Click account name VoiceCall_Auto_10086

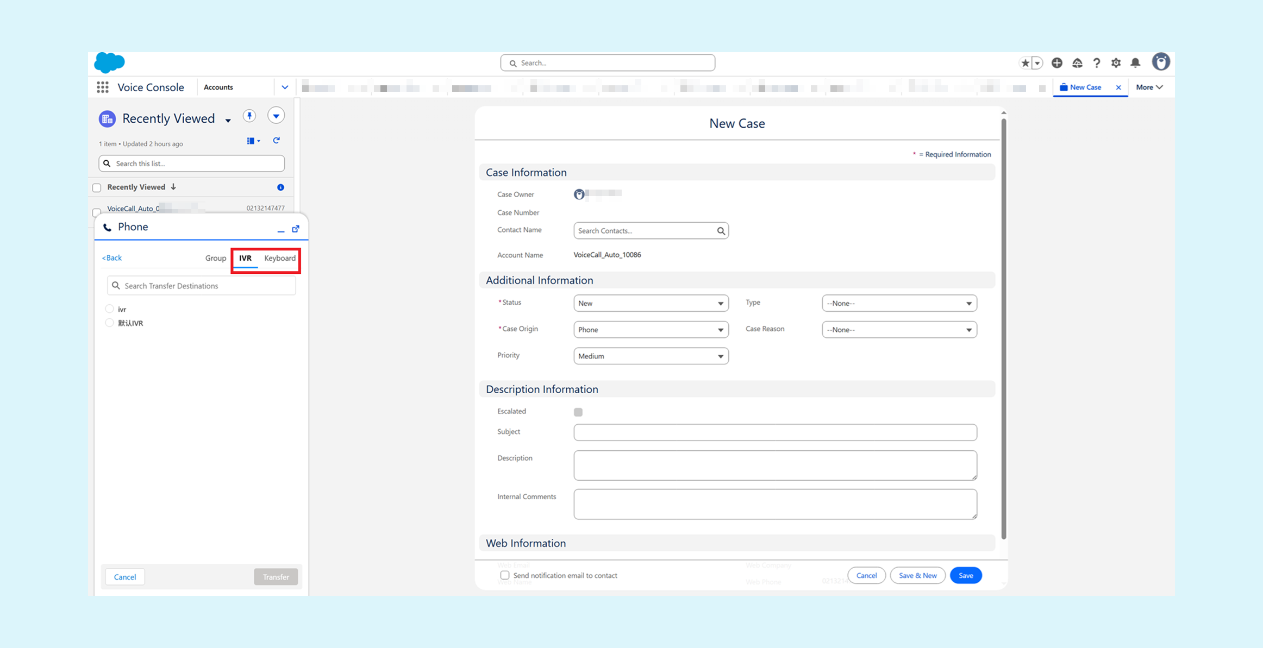point(607,255)
